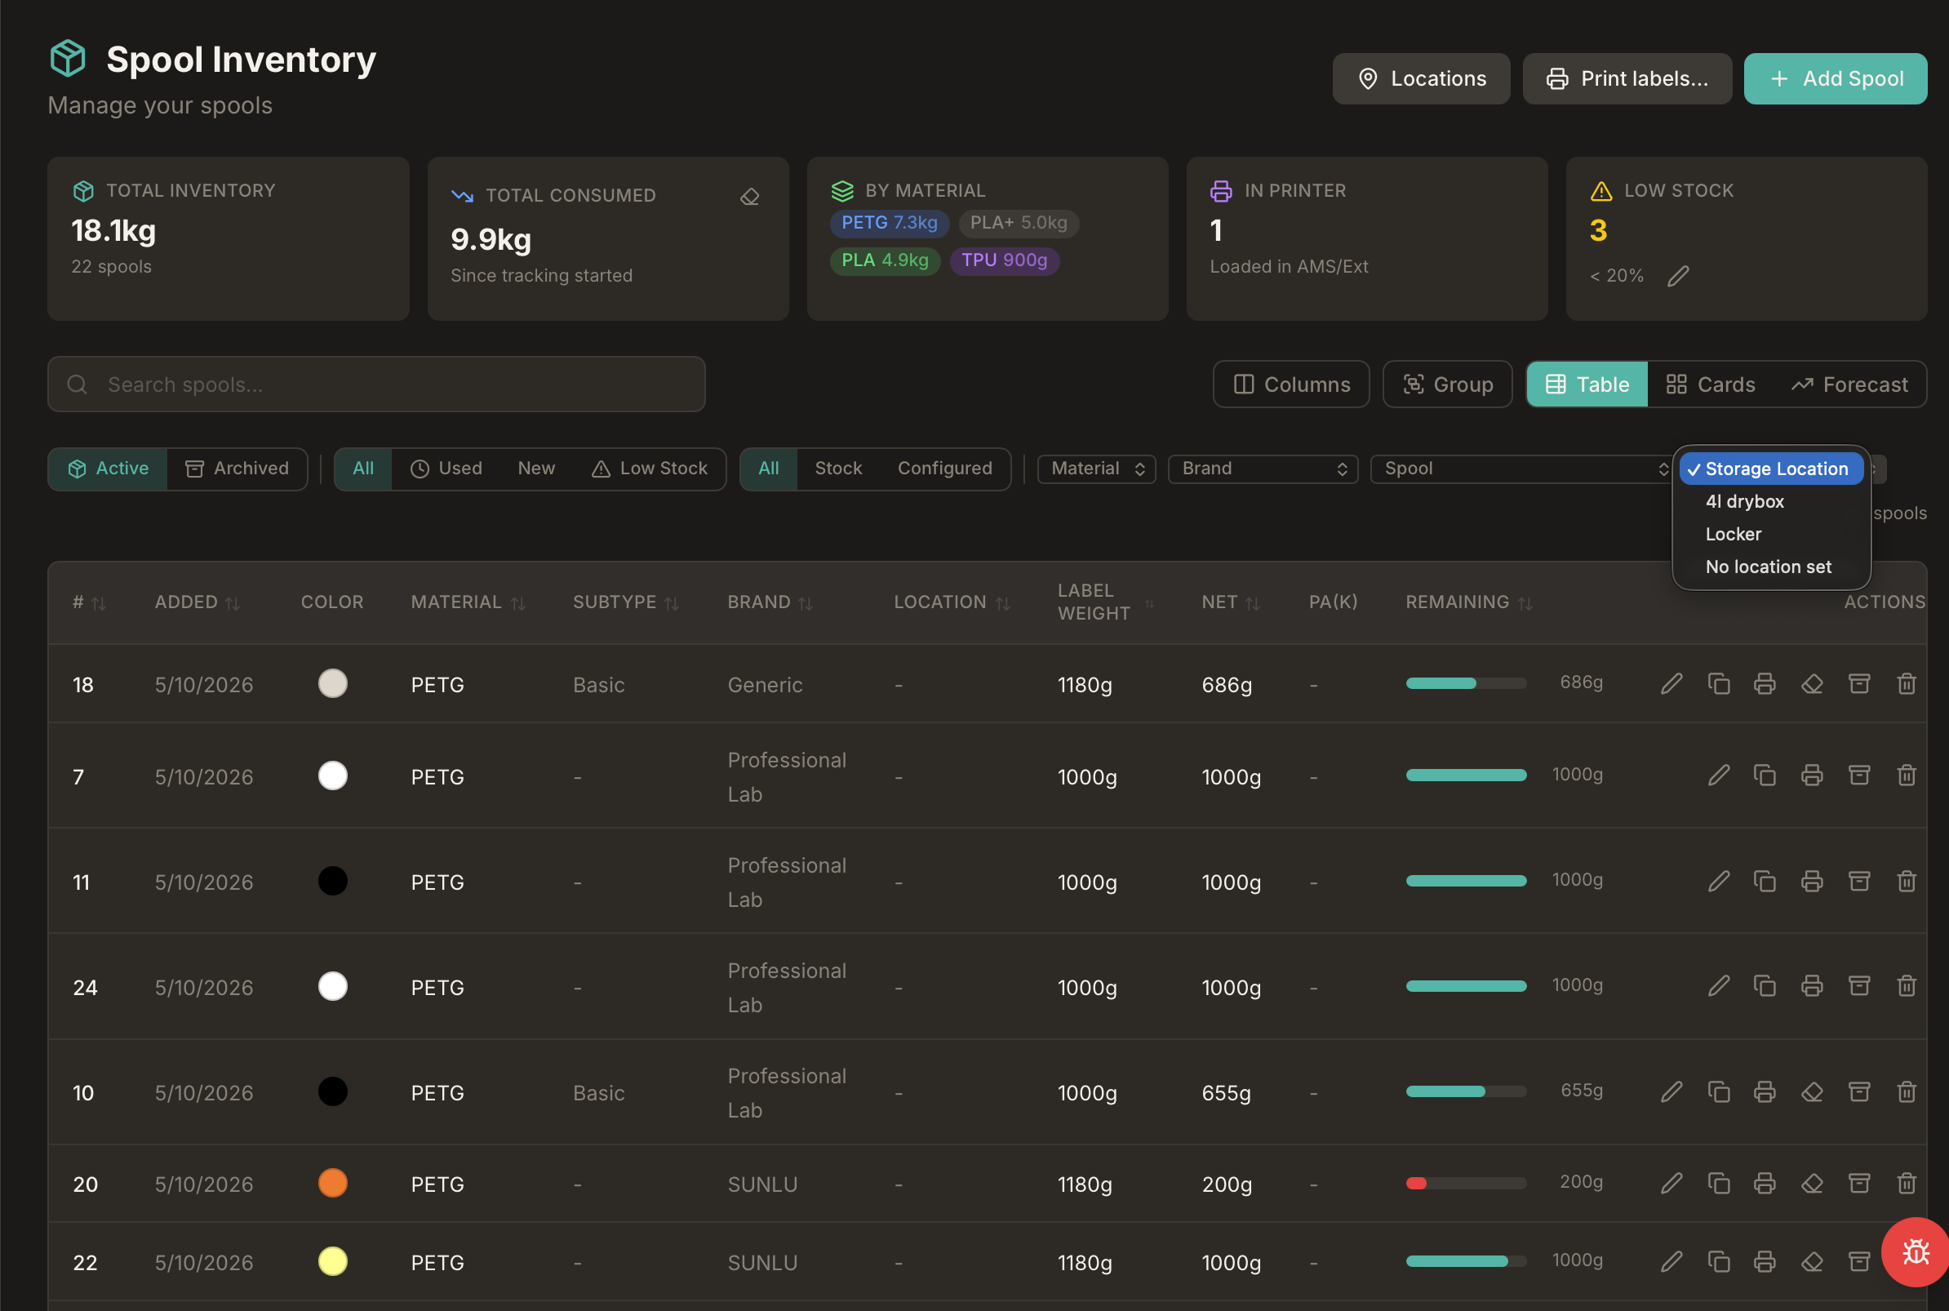Print label for spool 20
This screenshot has width=1949, height=1311.
click(x=1765, y=1183)
